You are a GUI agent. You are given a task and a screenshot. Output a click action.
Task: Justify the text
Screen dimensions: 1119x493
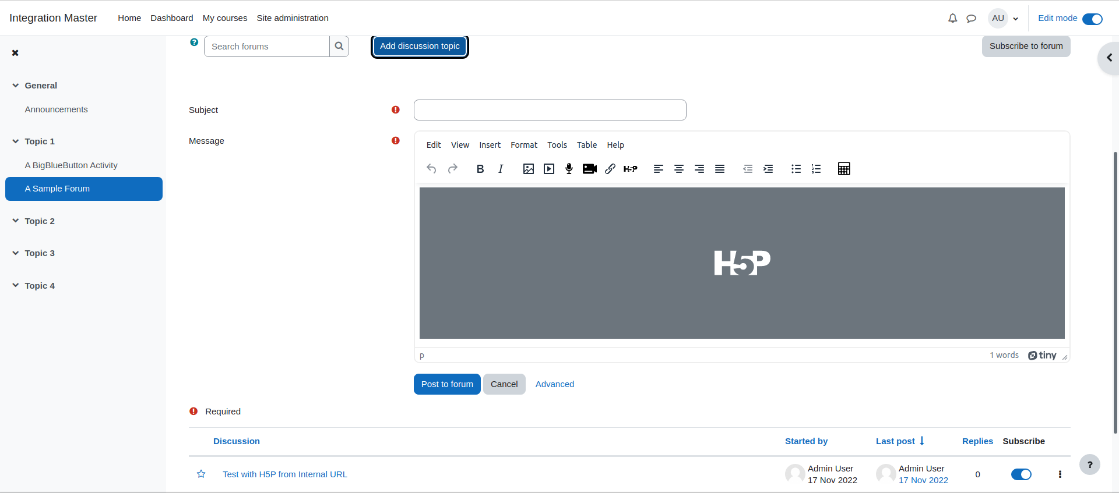720,169
